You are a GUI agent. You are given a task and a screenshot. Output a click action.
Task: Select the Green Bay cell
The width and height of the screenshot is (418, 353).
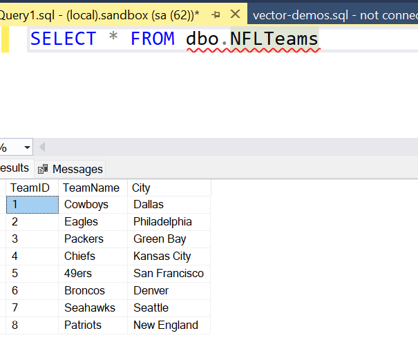point(169,239)
